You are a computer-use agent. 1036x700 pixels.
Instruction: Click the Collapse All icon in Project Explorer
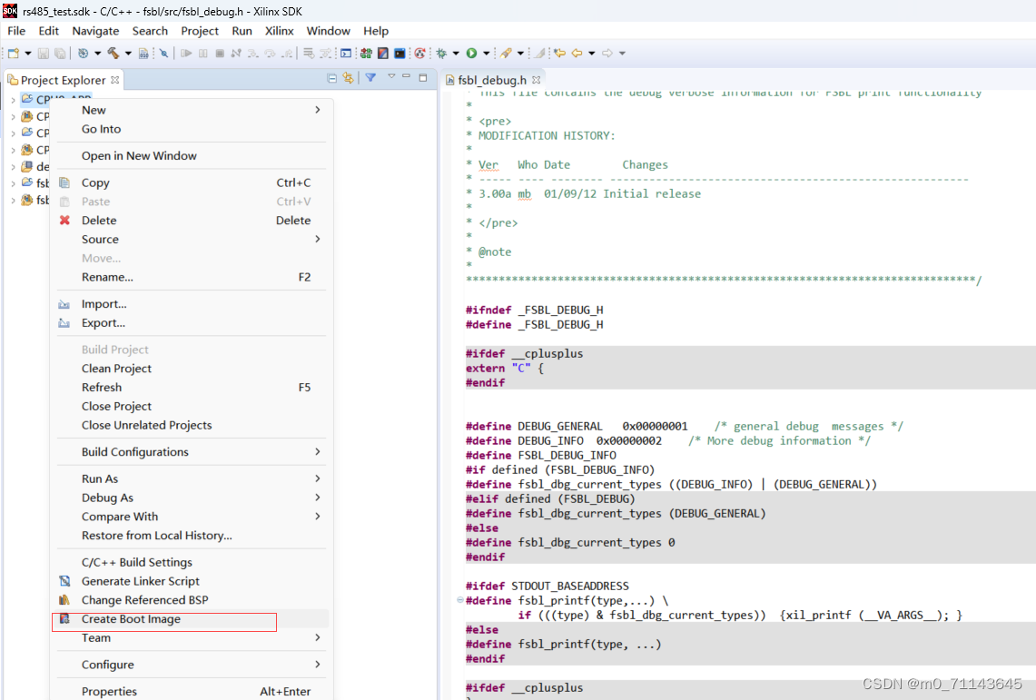tap(332, 79)
